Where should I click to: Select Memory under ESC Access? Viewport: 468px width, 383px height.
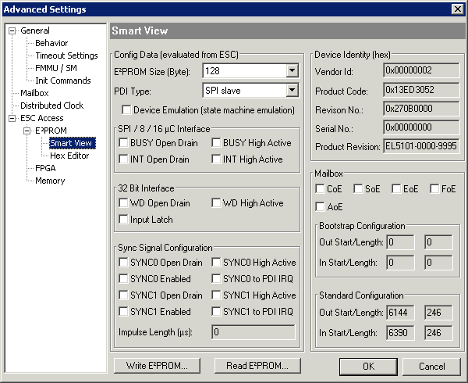click(x=50, y=181)
